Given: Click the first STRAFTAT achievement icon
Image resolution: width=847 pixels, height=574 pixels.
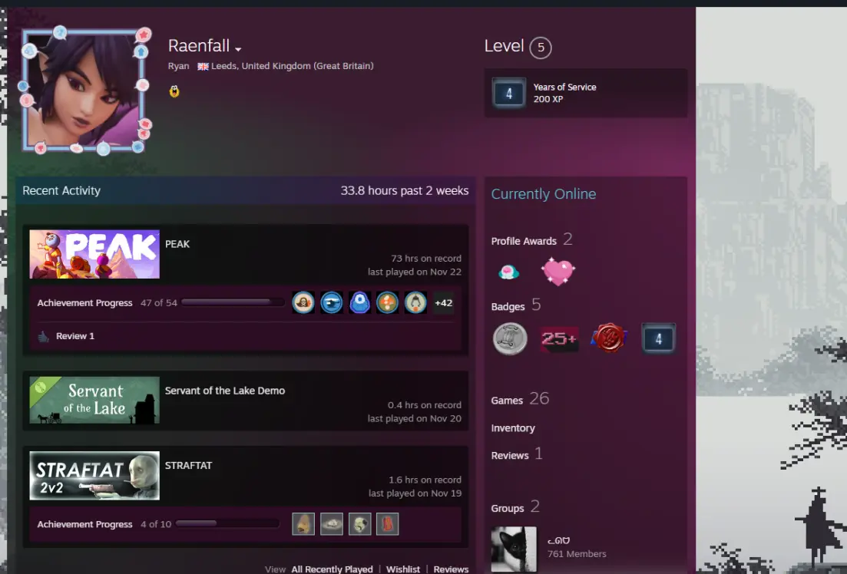Looking at the screenshot, I should pyautogui.click(x=303, y=524).
